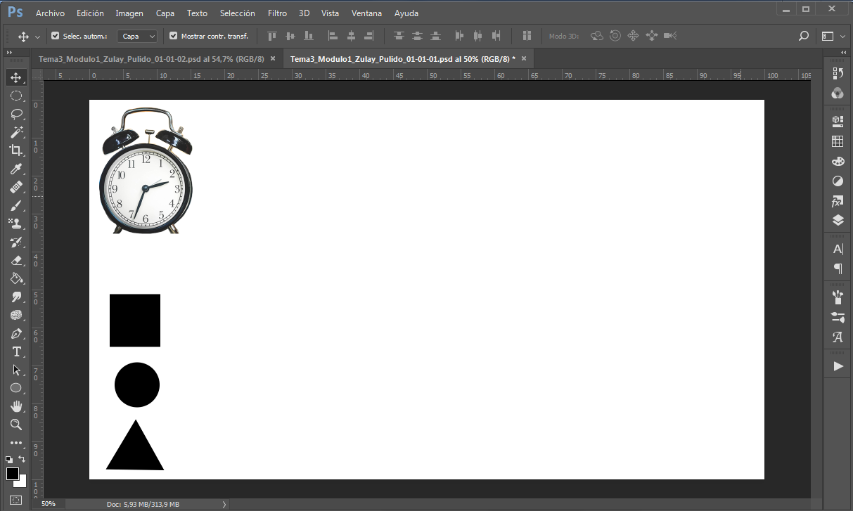Image resolution: width=853 pixels, height=511 pixels.
Task: Click the Auto-Align Layers button
Action: point(526,36)
